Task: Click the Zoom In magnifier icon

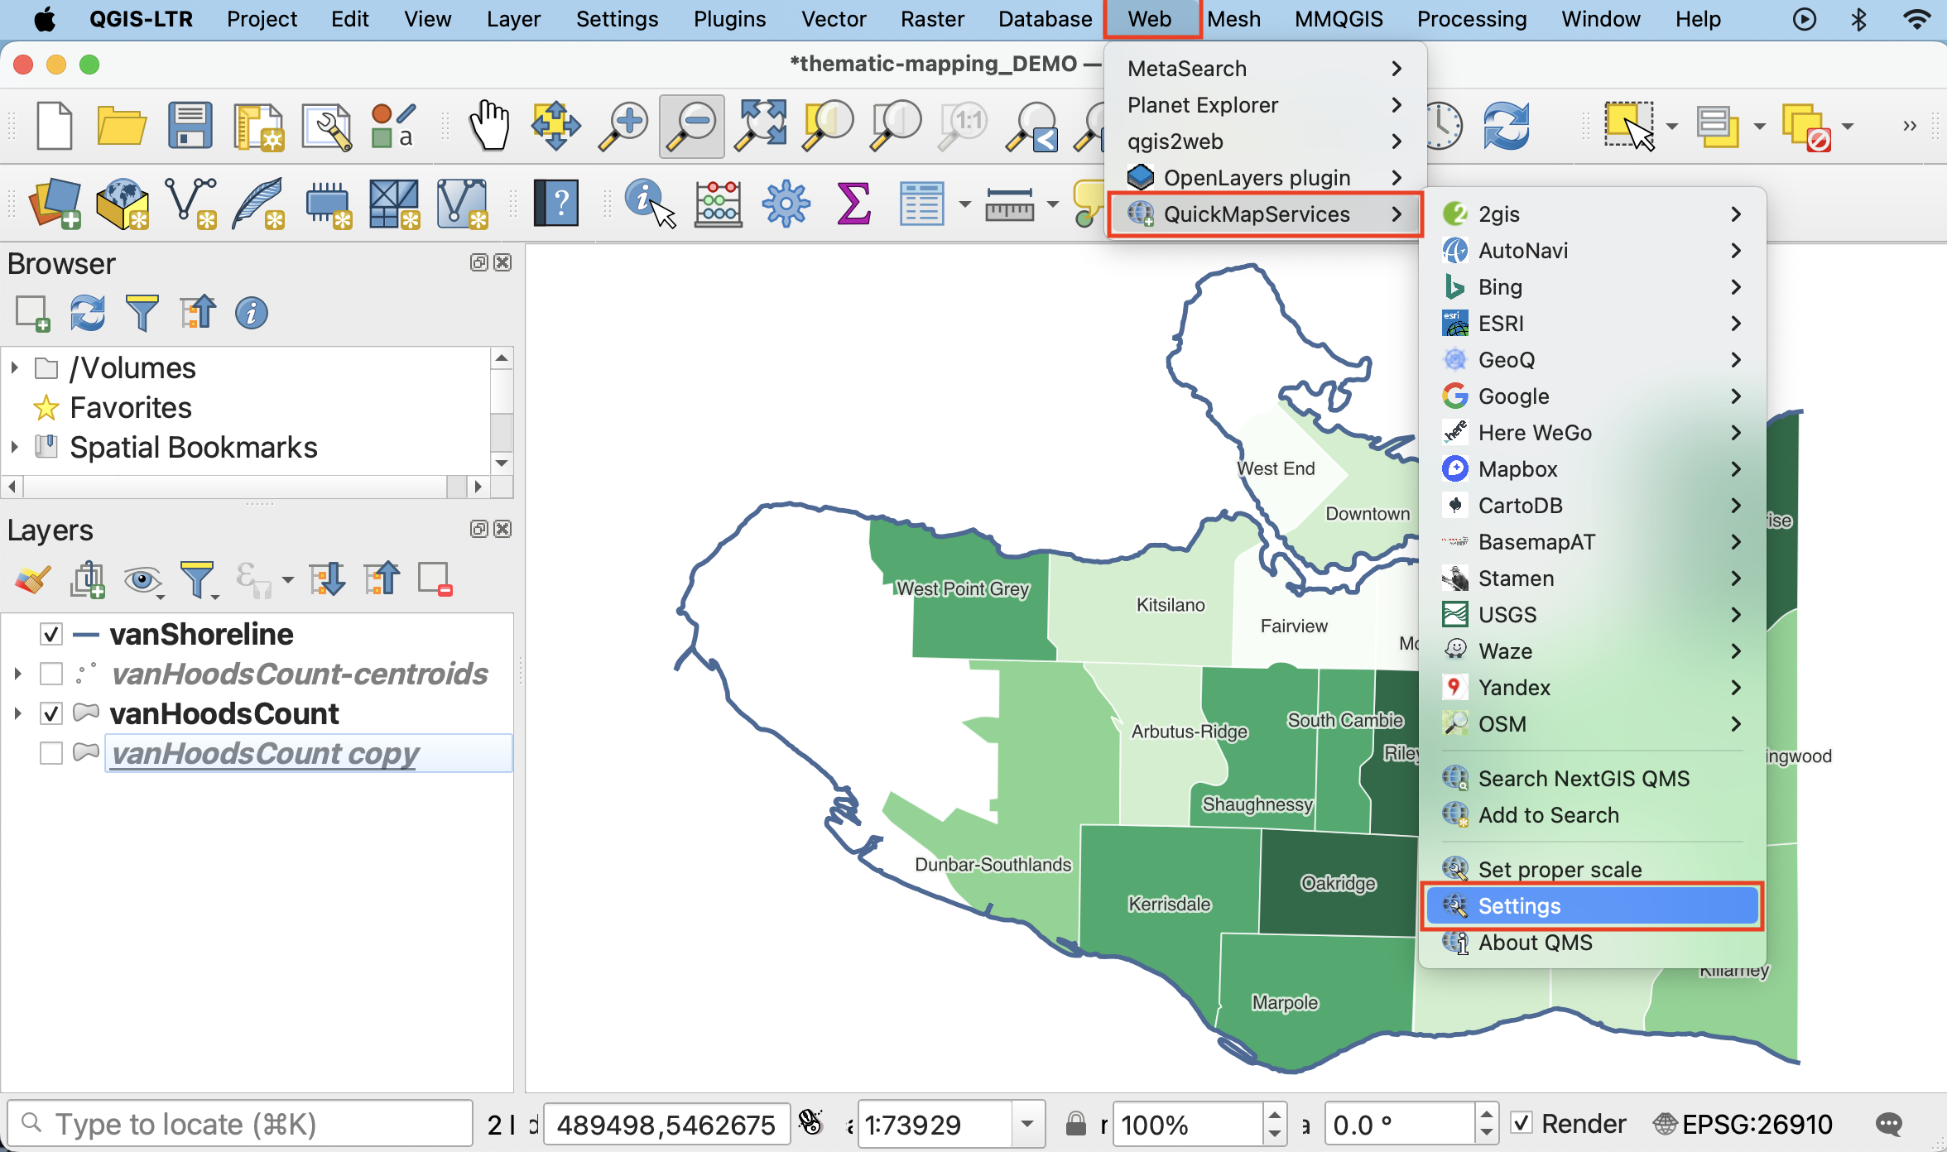Action: point(623,125)
